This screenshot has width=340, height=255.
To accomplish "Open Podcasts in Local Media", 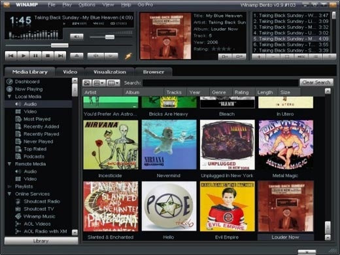I will point(34,156).
